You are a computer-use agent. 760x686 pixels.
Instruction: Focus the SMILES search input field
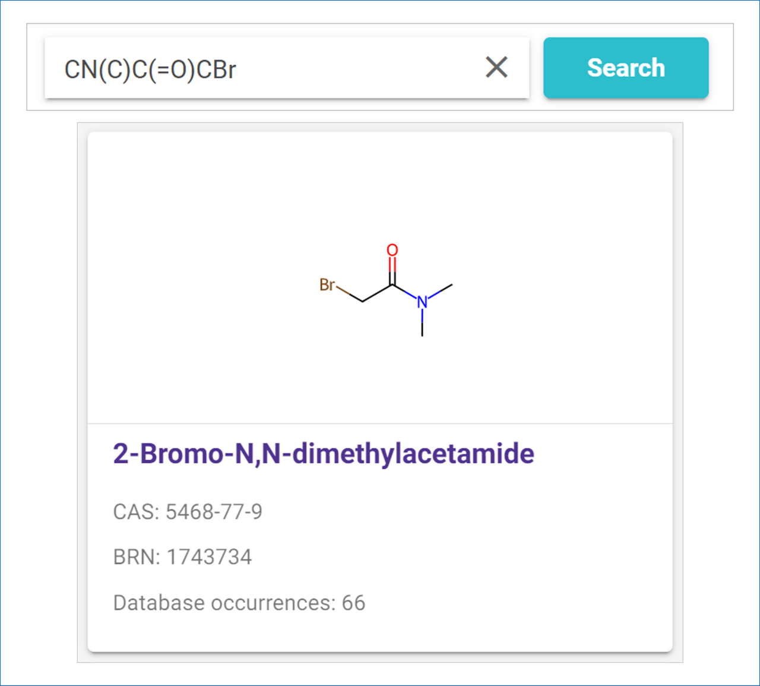267,68
